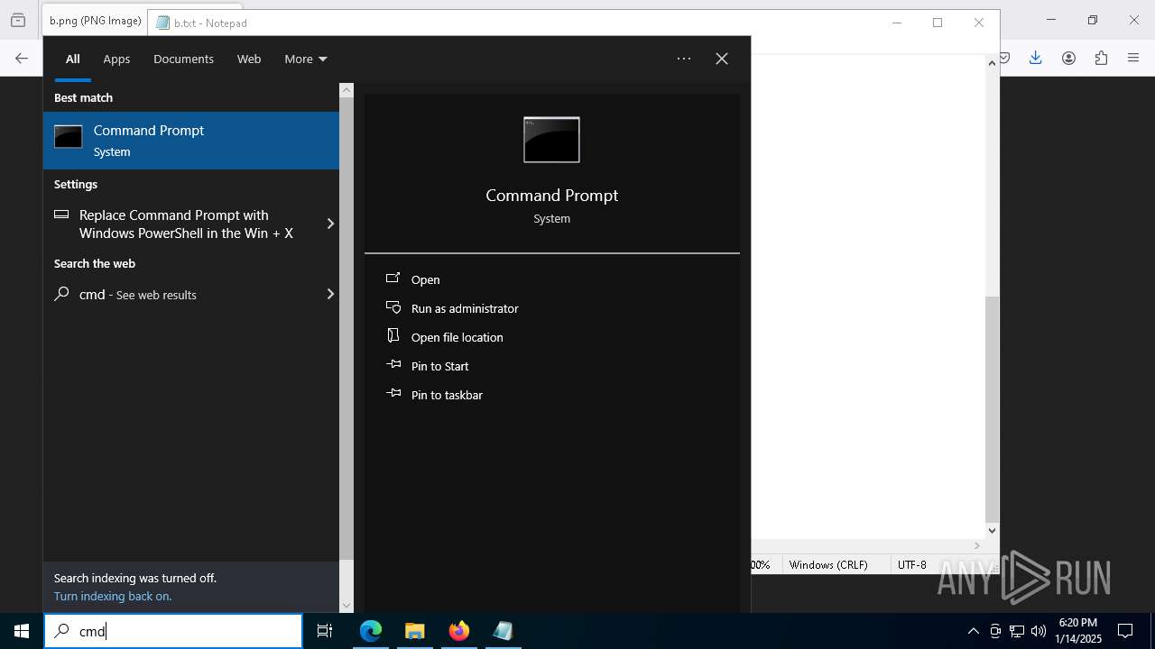Maximize the Notepad window
Viewport: 1155px width, 649px height.
938,23
